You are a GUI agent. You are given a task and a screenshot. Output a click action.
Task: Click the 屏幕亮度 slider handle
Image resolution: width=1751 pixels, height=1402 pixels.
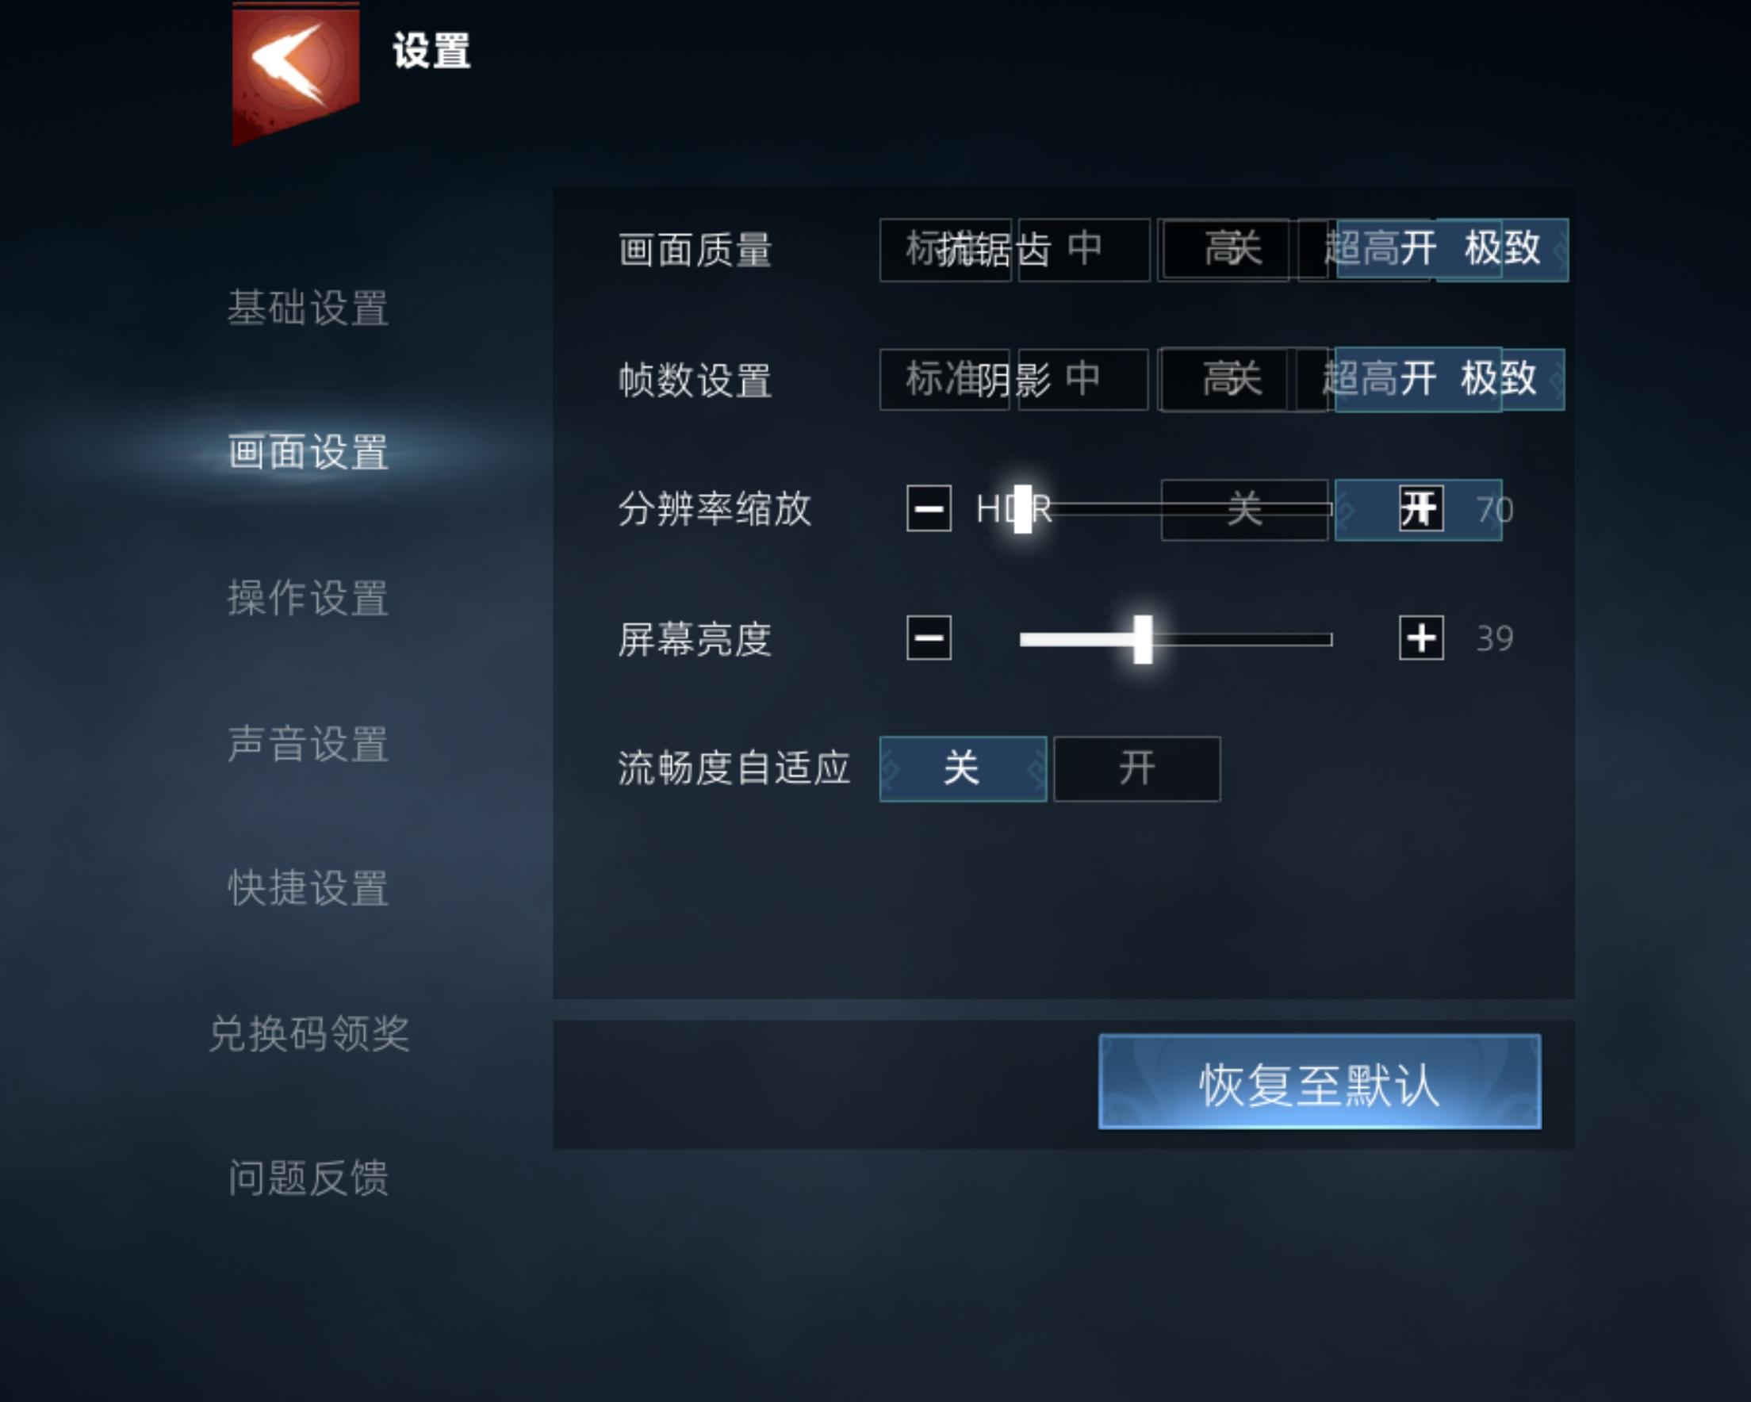pyautogui.click(x=1143, y=639)
